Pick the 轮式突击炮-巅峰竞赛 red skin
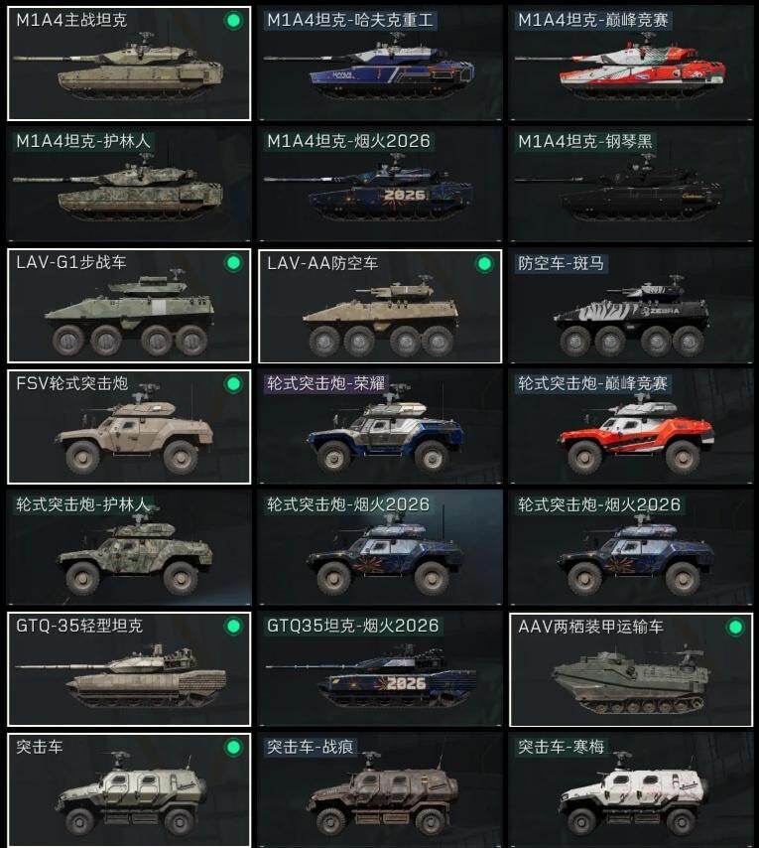 (631, 427)
